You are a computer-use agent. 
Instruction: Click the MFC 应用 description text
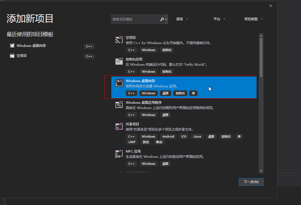click(165, 157)
